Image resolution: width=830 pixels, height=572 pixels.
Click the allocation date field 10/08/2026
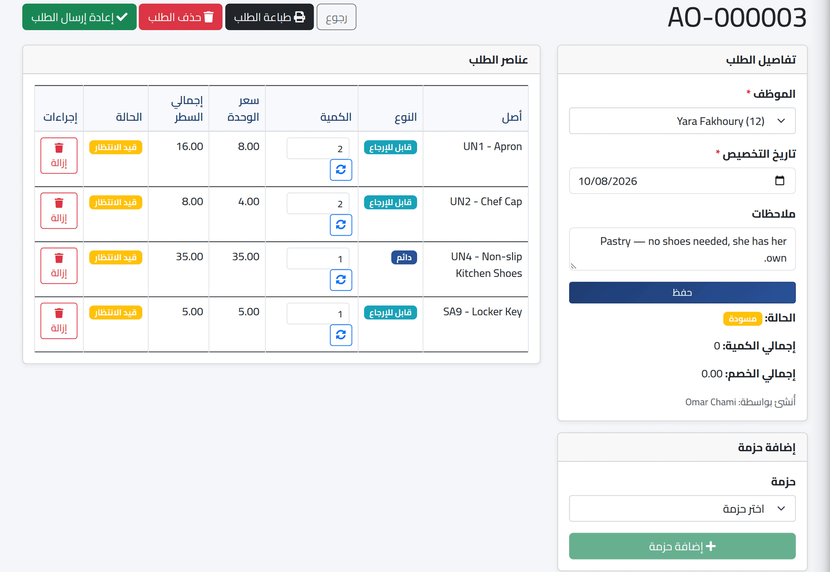(x=682, y=181)
